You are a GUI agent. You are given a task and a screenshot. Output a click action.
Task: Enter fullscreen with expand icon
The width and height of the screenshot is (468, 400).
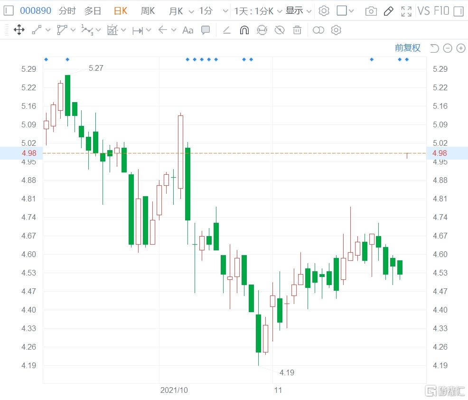tap(406, 11)
